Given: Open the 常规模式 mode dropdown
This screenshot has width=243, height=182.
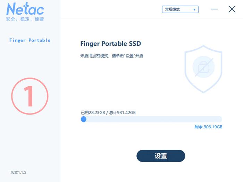Looking at the screenshot, I should click(180, 9).
